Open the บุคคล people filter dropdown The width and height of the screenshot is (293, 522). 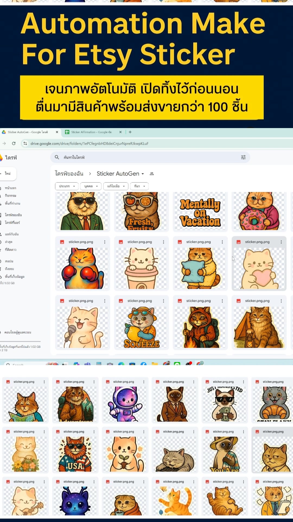[91, 186]
